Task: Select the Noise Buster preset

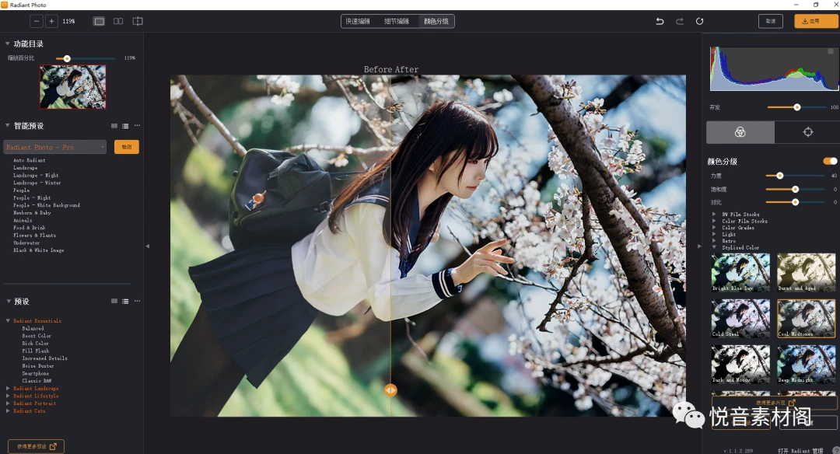Action: 38,365
